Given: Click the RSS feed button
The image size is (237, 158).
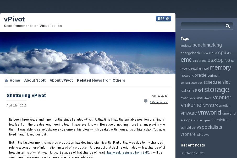Looking at the screenshot, I should [x=163, y=19].
